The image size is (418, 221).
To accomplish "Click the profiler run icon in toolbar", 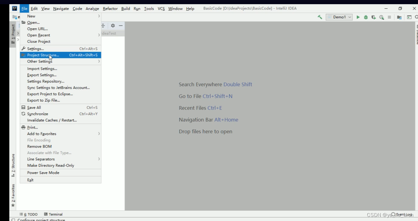I will tap(382, 17).
